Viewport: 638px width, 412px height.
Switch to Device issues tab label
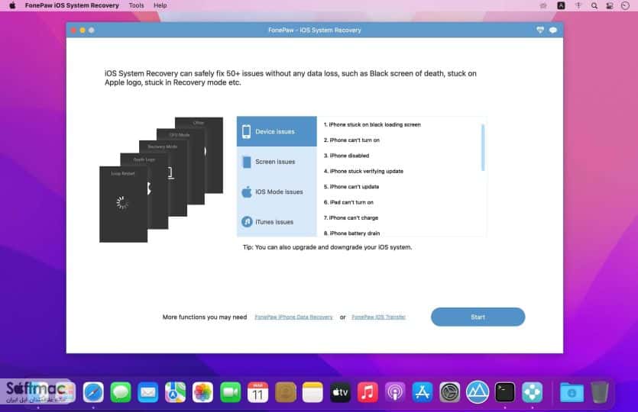coord(274,132)
